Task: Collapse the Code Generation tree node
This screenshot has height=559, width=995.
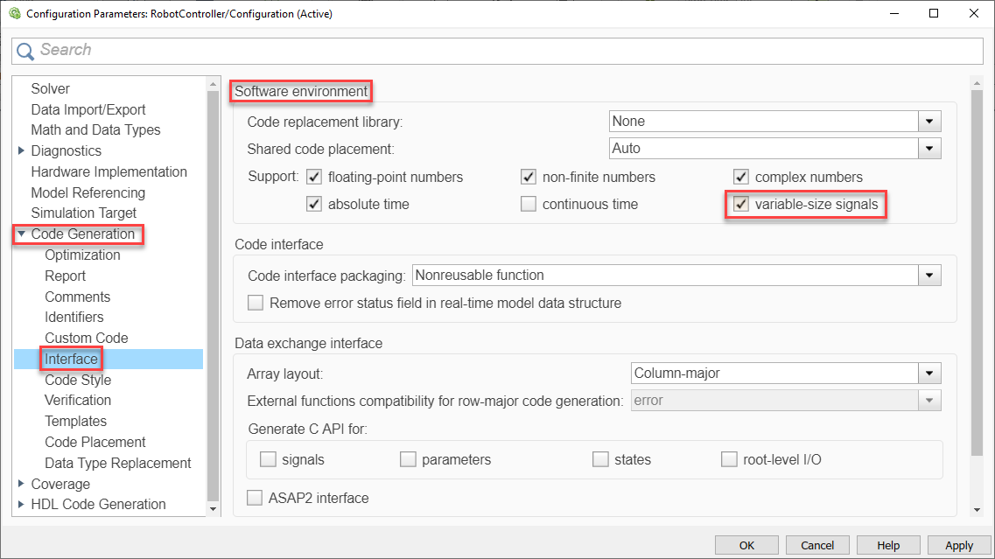Action: pos(21,234)
